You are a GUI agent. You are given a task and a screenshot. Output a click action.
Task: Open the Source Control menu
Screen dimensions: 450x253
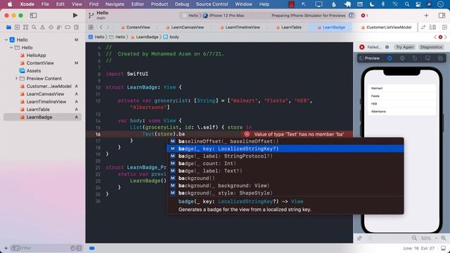coord(212,4)
